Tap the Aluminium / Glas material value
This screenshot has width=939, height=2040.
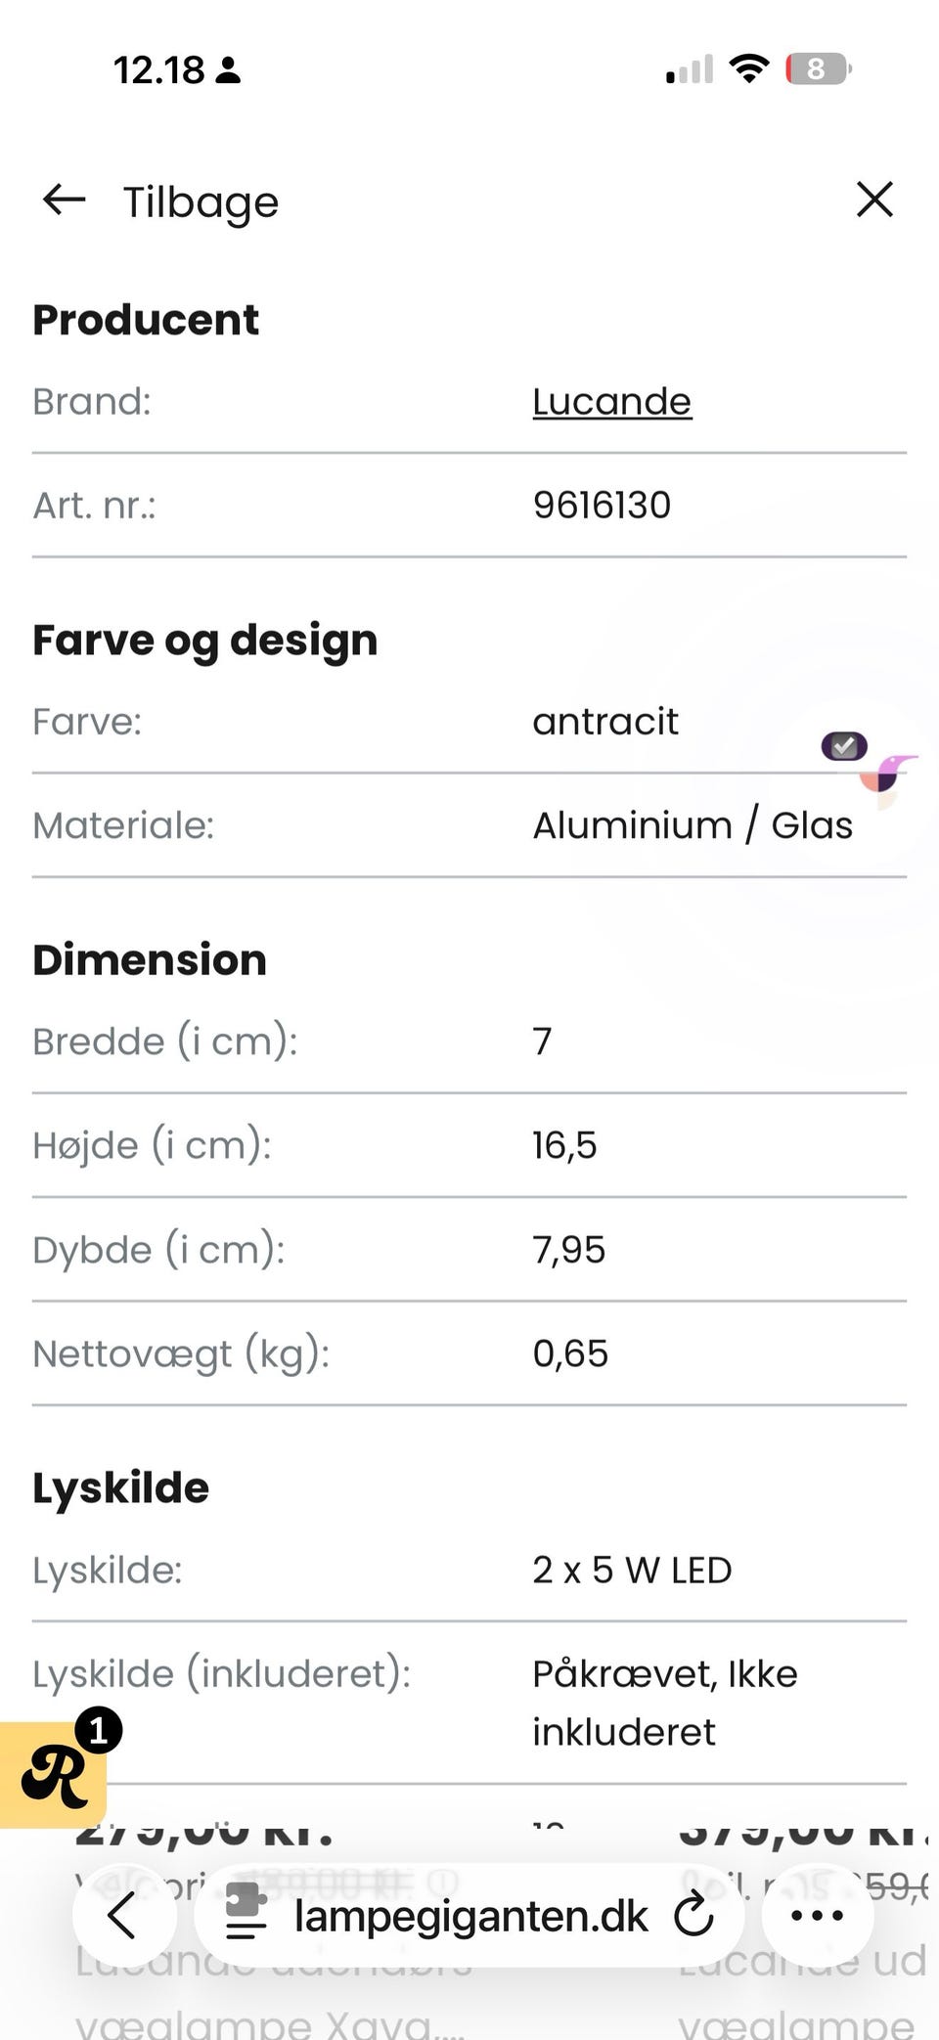692,825
